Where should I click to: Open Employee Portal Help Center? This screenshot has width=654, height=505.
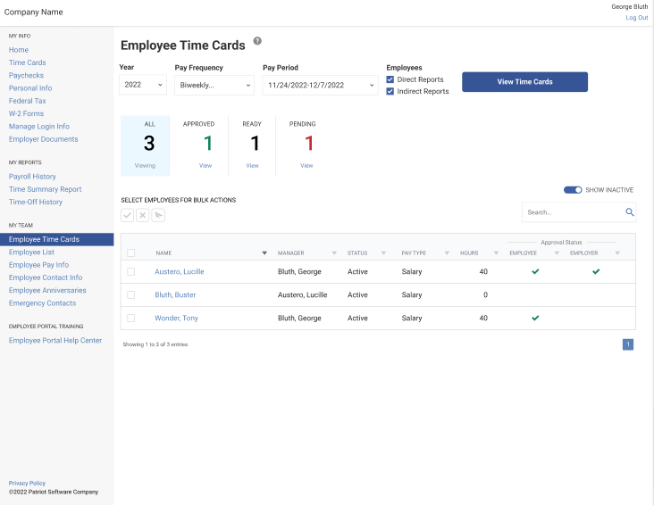55,341
